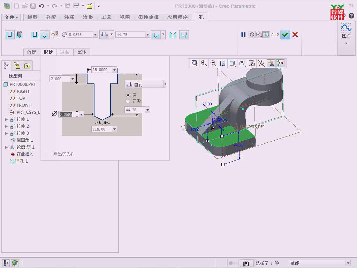The image size is (357, 268).
Task: Toggle datum display filters icon
Action: pos(261,64)
